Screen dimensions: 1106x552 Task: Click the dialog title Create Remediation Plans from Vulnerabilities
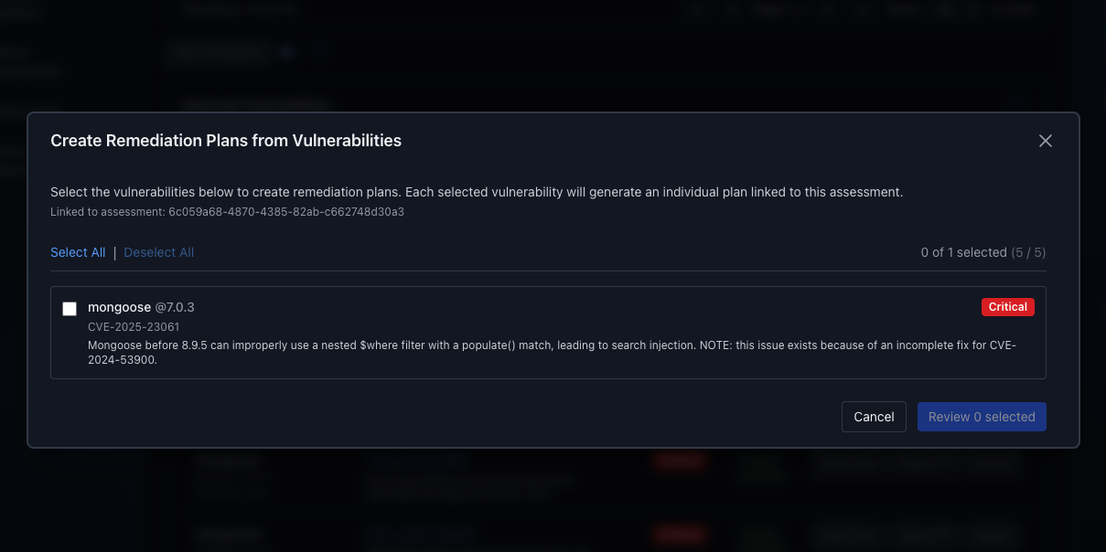point(225,140)
